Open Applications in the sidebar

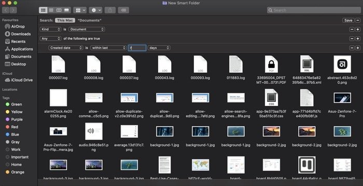(x=19, y=49)
